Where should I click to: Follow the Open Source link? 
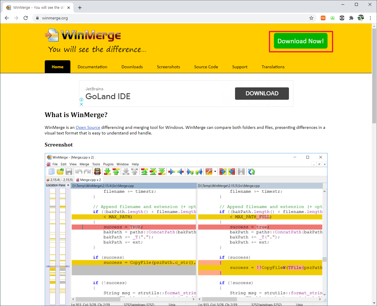tap(88, 127)
